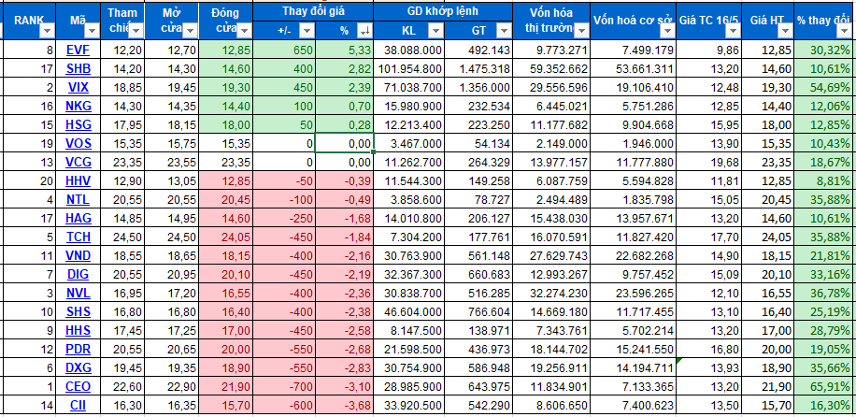Open the HAG stock ticker link
Viewport: 856px width, 417px height.
(x=78, y=218)
